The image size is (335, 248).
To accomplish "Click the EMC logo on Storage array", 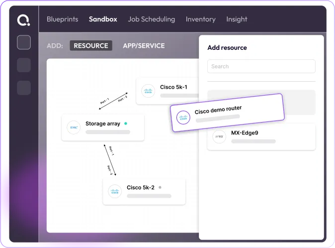I will [x=74, y=127].
